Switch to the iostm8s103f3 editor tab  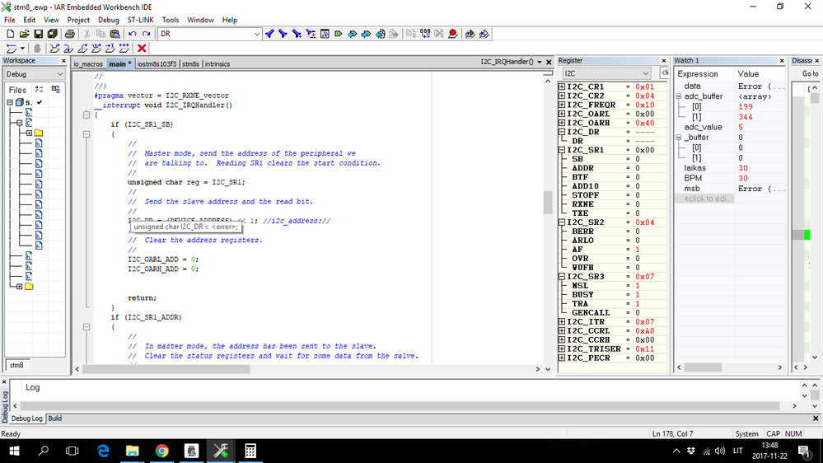[157, 64]
